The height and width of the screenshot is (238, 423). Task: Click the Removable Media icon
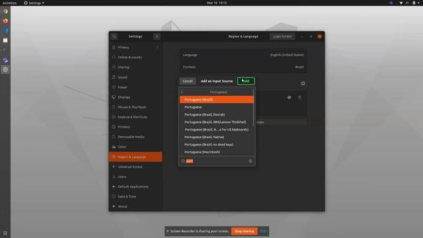[114, 137]
